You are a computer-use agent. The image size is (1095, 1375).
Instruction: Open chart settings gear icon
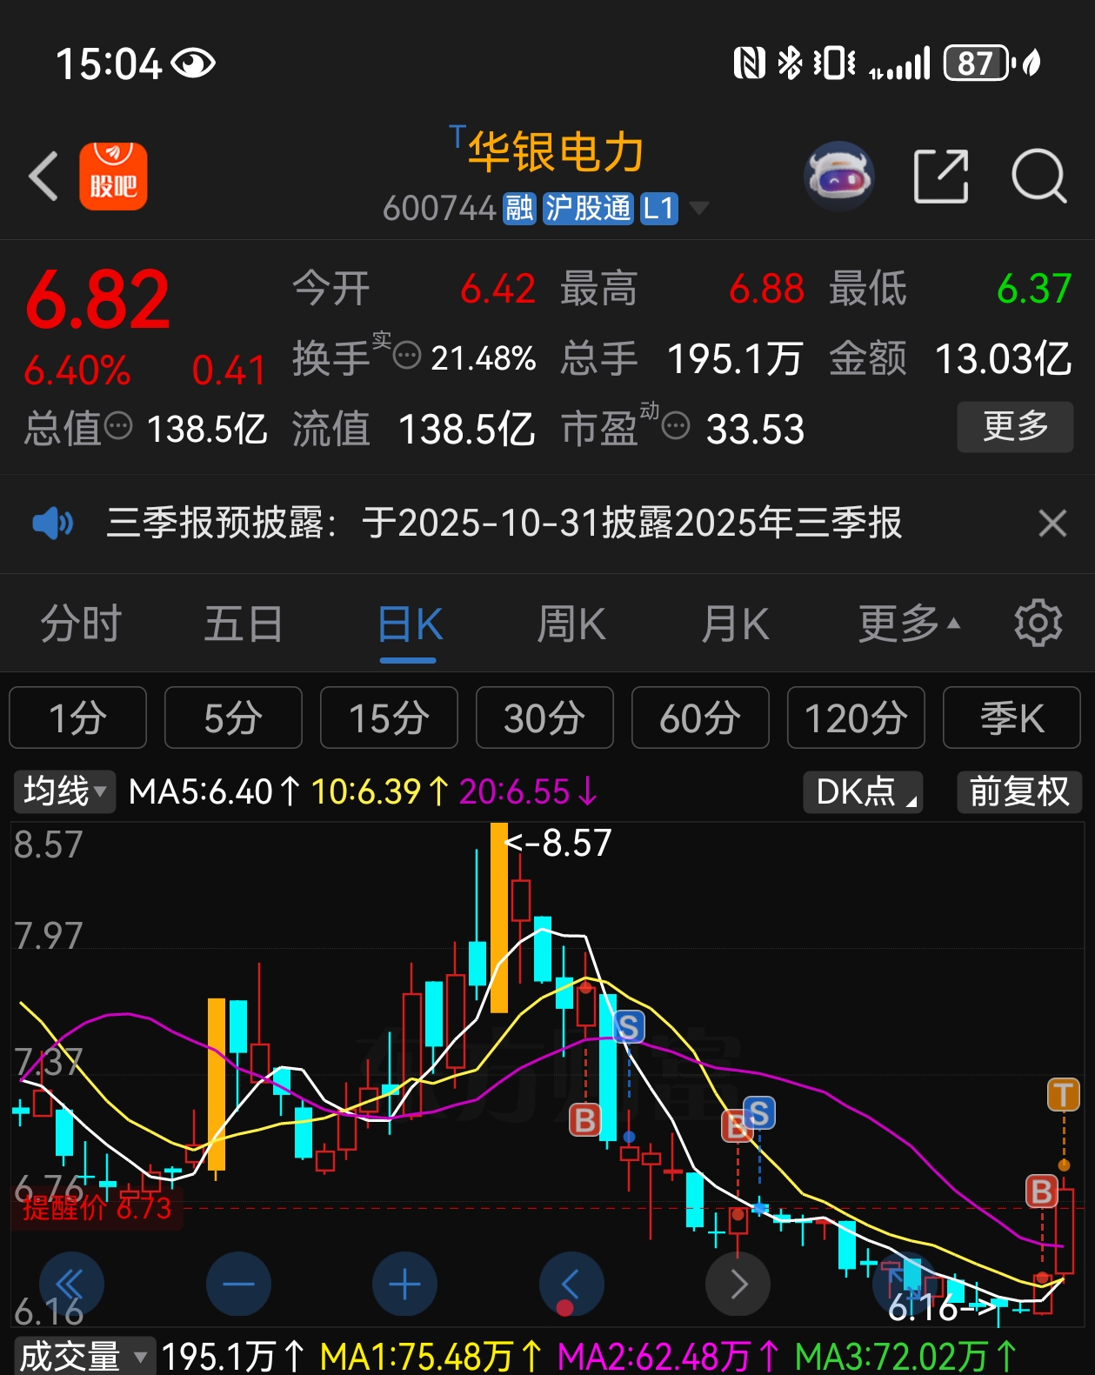[1038, 623]
